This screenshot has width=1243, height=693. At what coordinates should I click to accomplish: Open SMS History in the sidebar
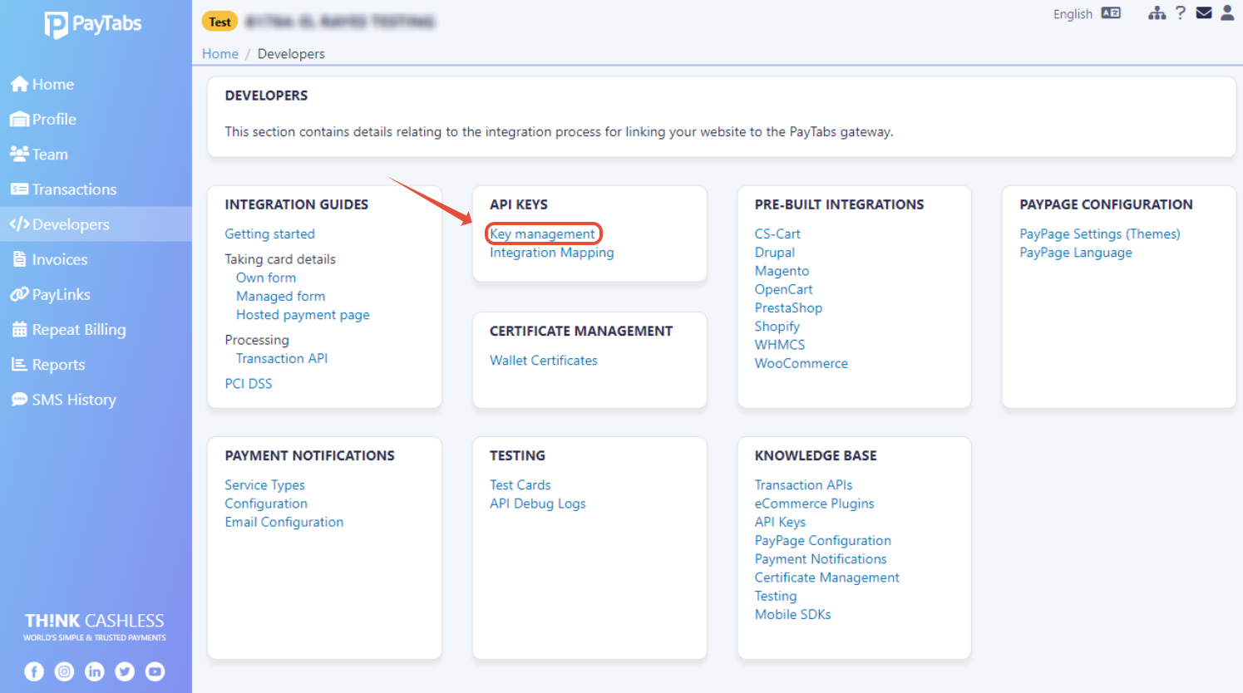(x=96, y=400)
